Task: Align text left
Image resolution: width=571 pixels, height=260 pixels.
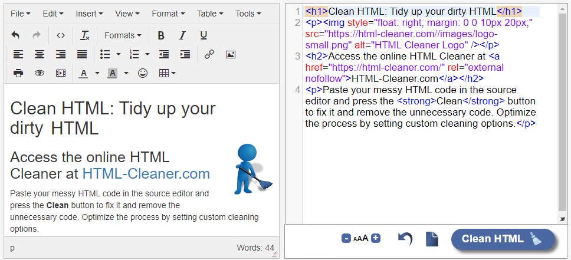Action: [18, 55]
